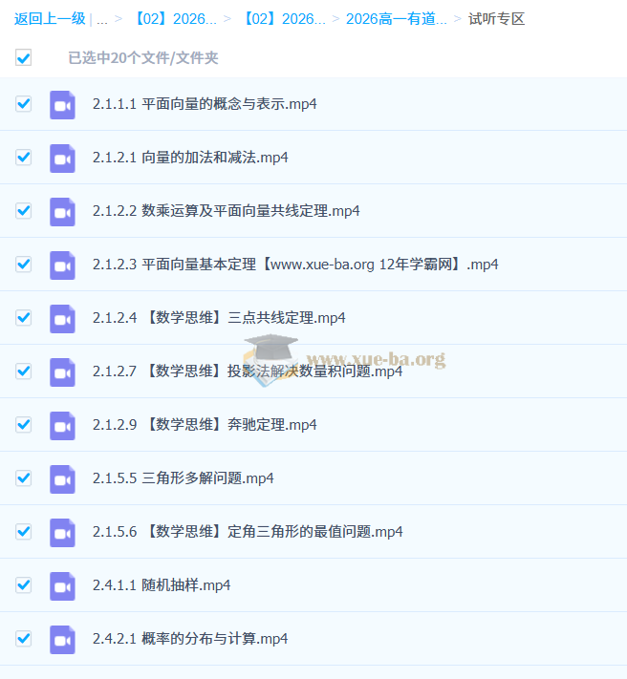Open file 2.1.5.6 定角三角形的最值问题.mp4
The height and width of the screenshot is (679, 627).
tap(248, 532)
